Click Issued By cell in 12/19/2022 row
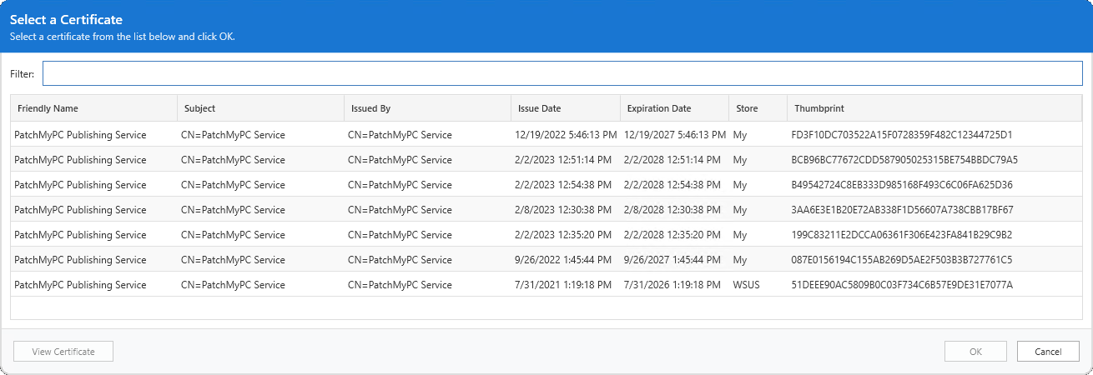The height and width of the screenshot is (375, 1093). [400, 135]
